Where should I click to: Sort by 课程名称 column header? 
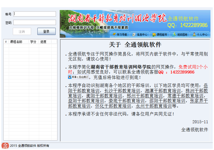(16, 42)
